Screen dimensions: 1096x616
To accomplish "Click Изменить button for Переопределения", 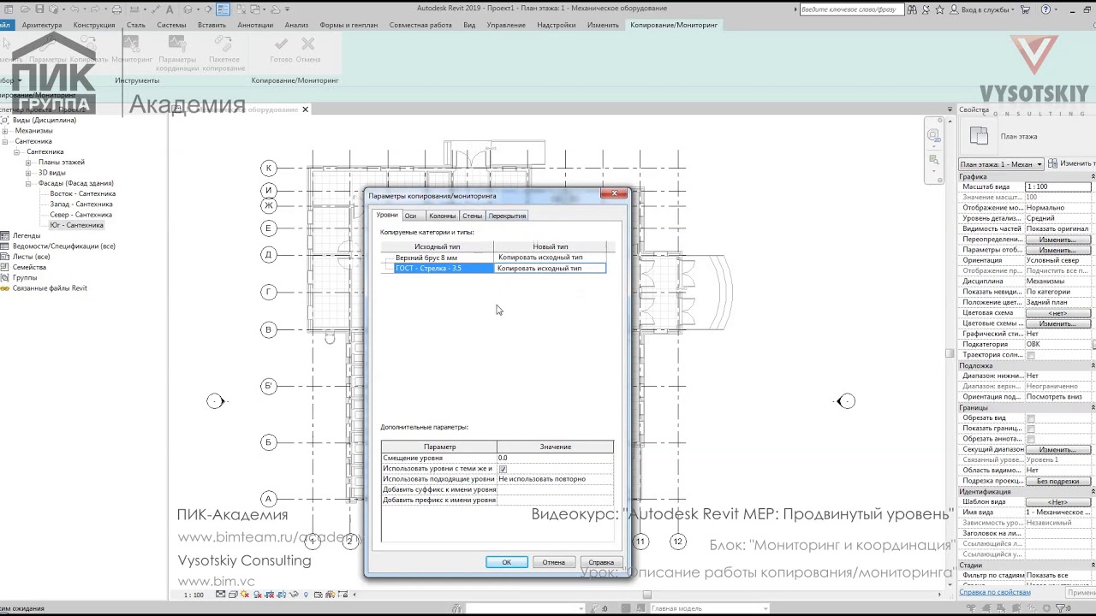I will [1057, 240].
